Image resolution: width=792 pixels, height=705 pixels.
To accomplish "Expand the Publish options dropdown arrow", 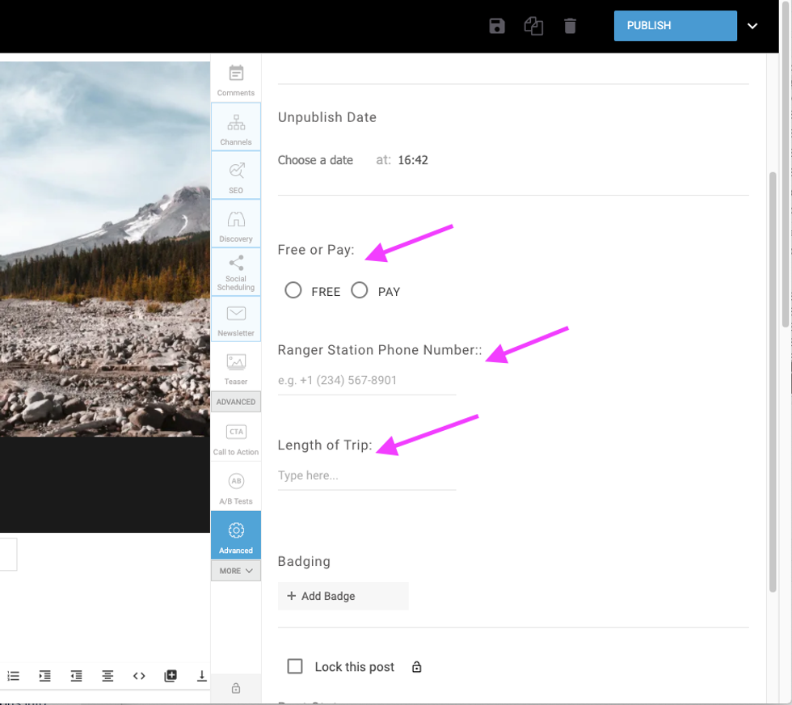I will coord(752,26).
